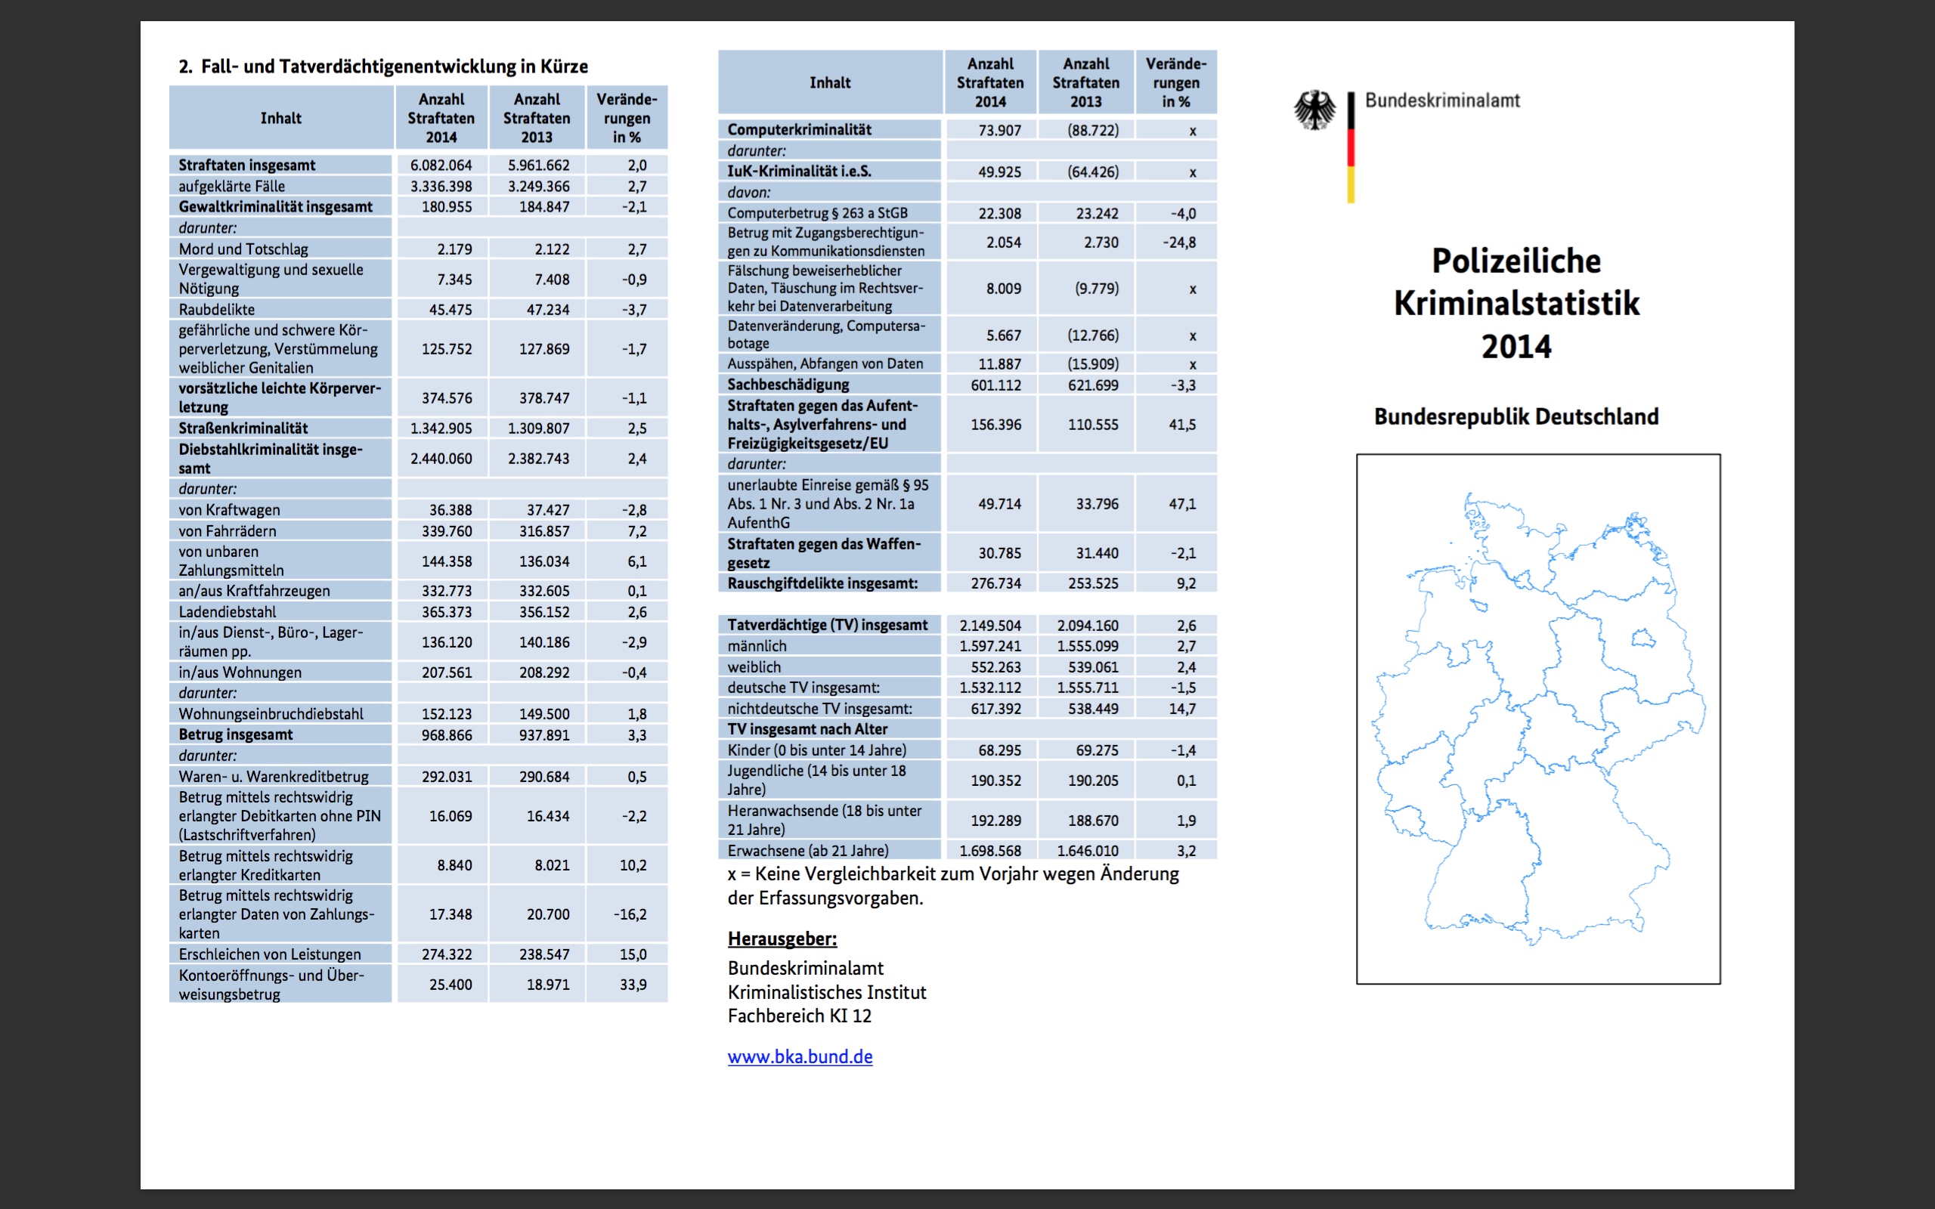Click the 'Bundeskriminalamt' logo text
Screen dimensions: 1935x1209
[1442, 100]
